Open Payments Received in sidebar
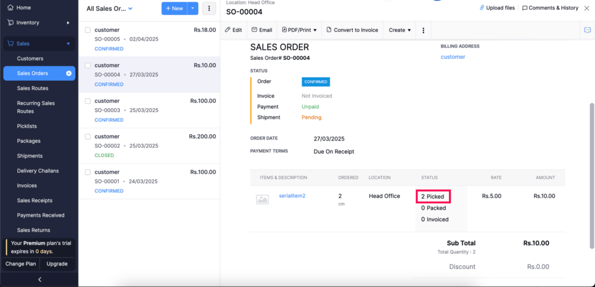This screenshot has width=595, height=287. point(41,215)
